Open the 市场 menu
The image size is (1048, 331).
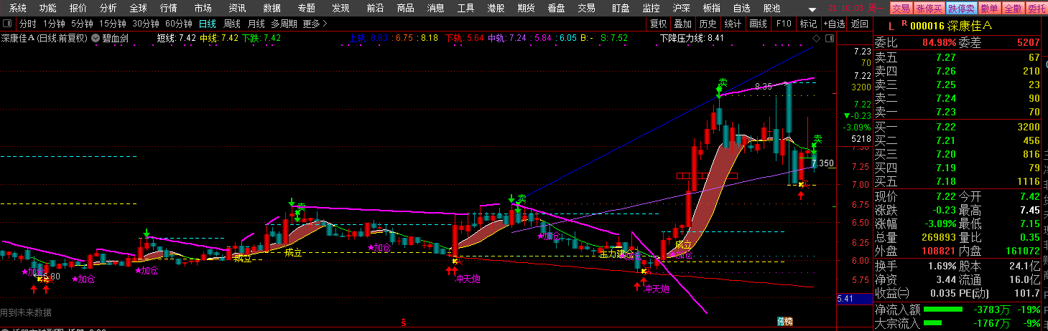tap(203, 9)
